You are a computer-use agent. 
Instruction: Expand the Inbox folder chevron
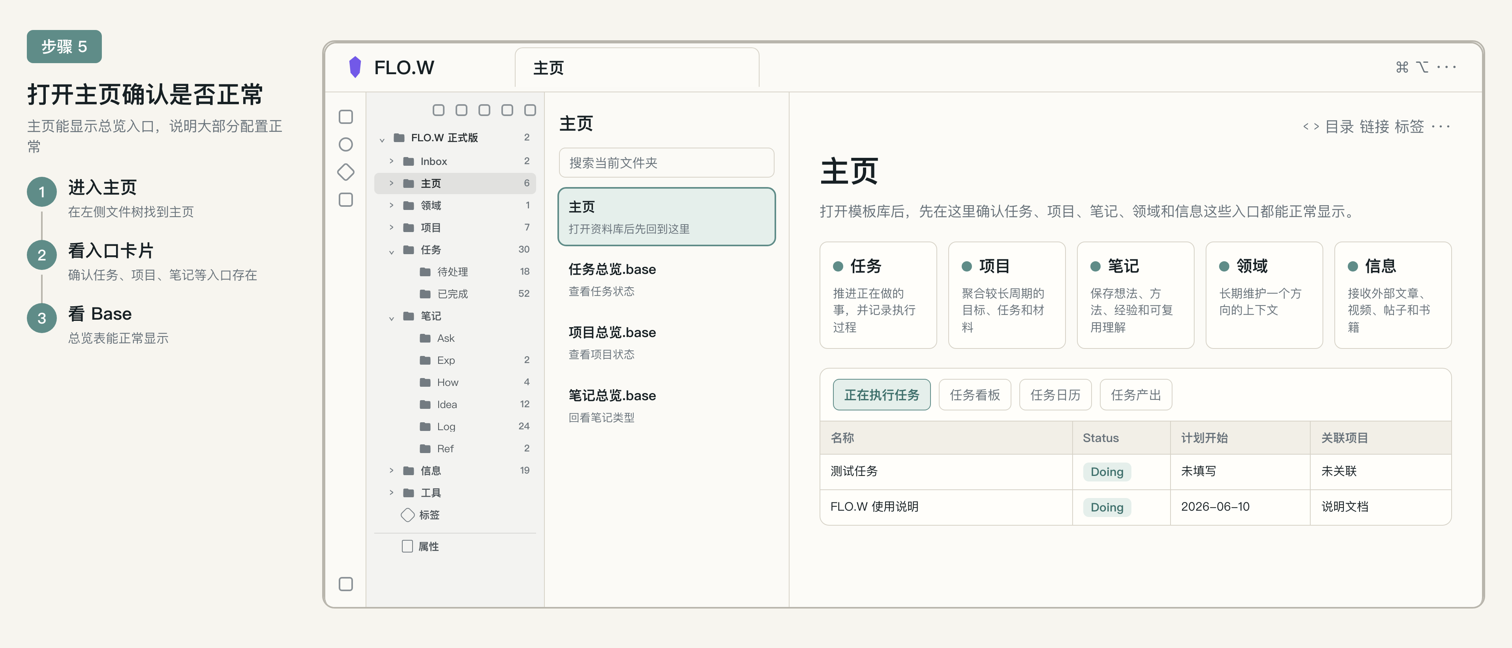coord(392,161)
